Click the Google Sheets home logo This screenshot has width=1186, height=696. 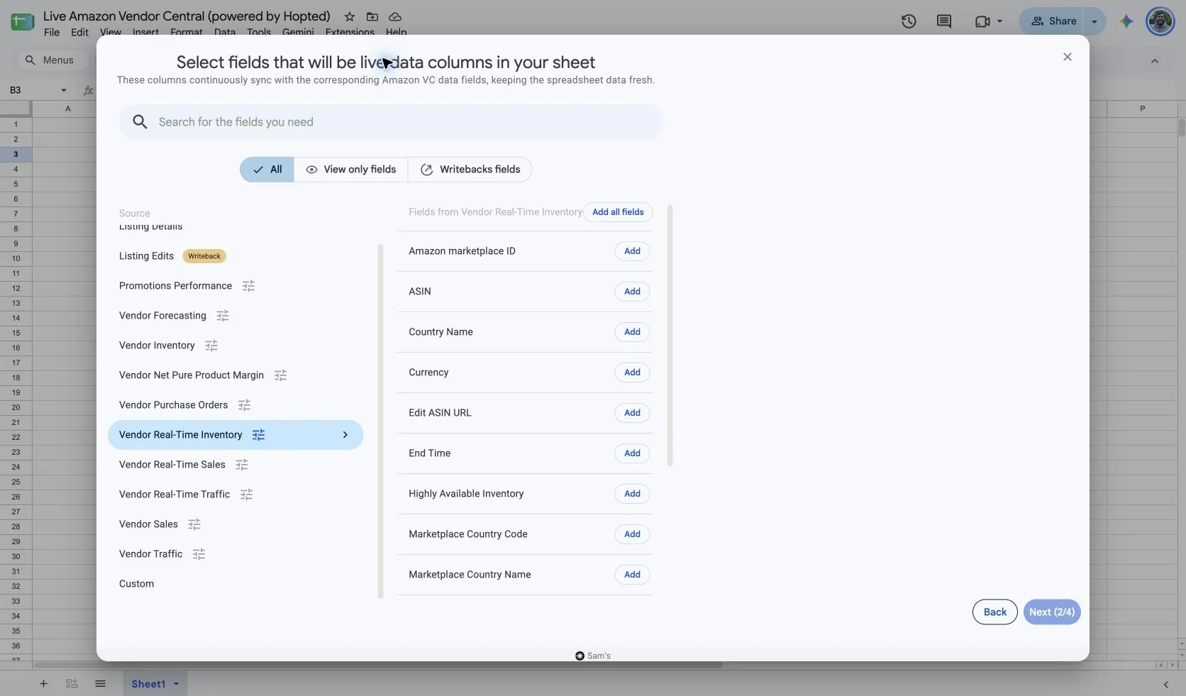click(x=22, y=21)
